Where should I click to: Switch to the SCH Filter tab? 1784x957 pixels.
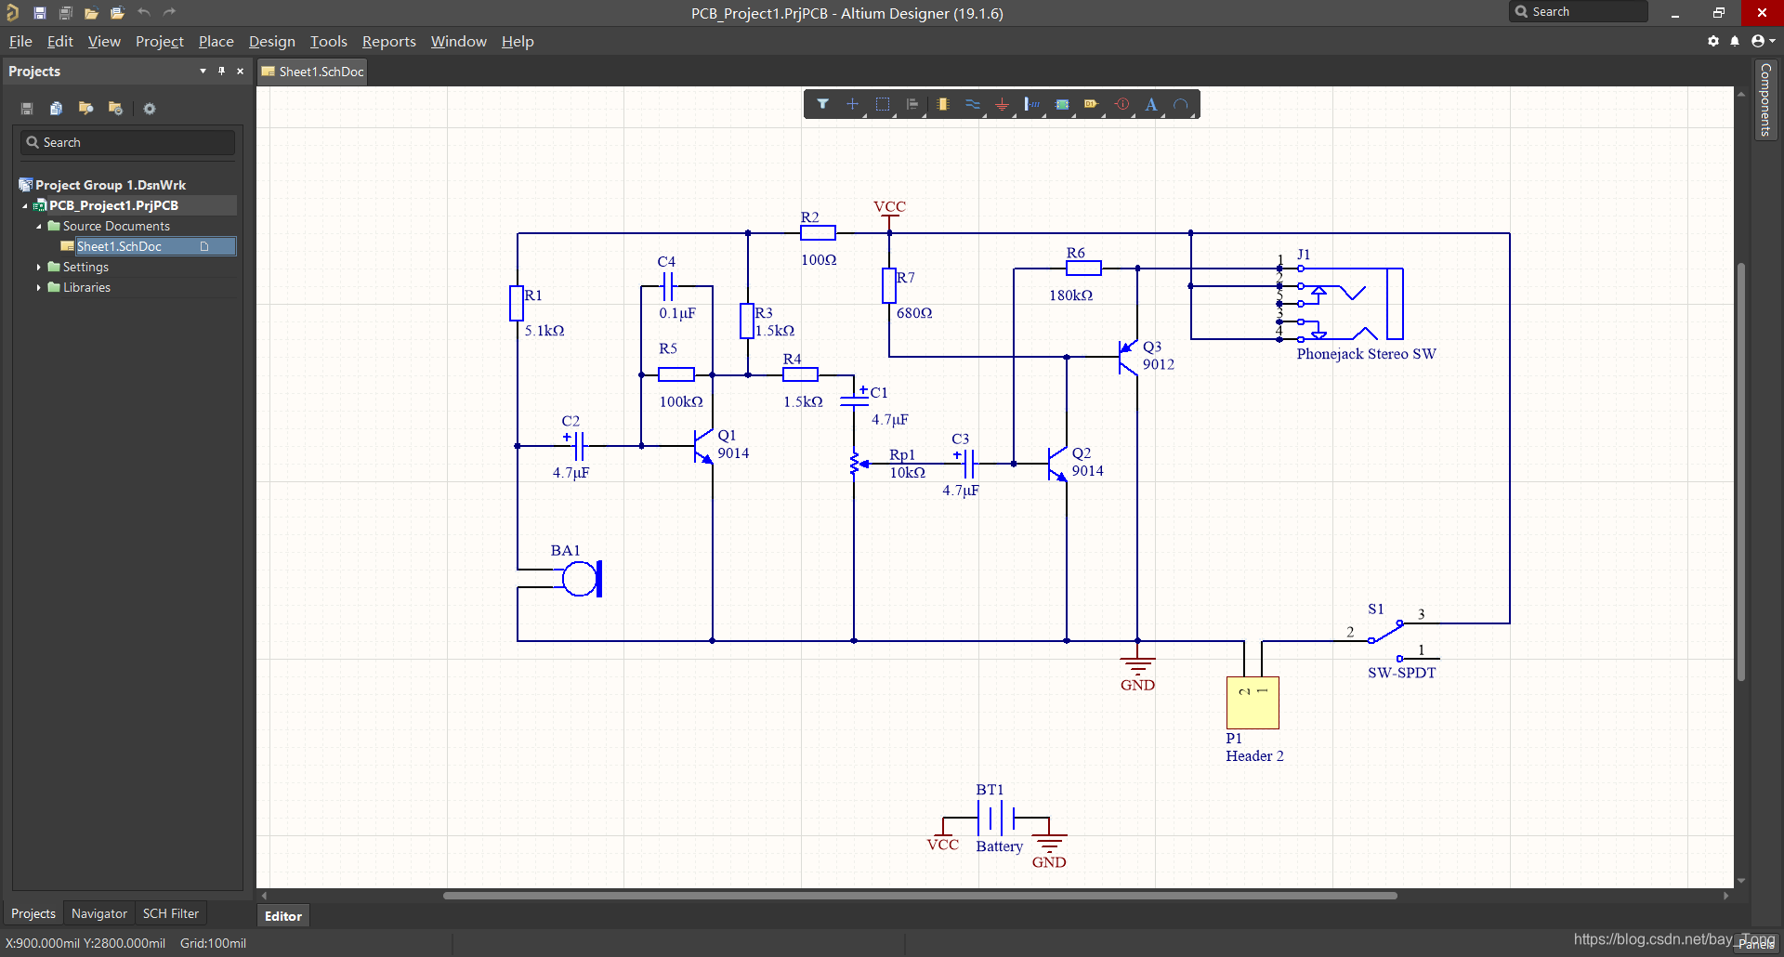click(x=171, y=914)
